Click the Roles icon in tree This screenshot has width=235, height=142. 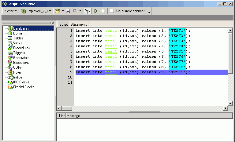point(10,72)
